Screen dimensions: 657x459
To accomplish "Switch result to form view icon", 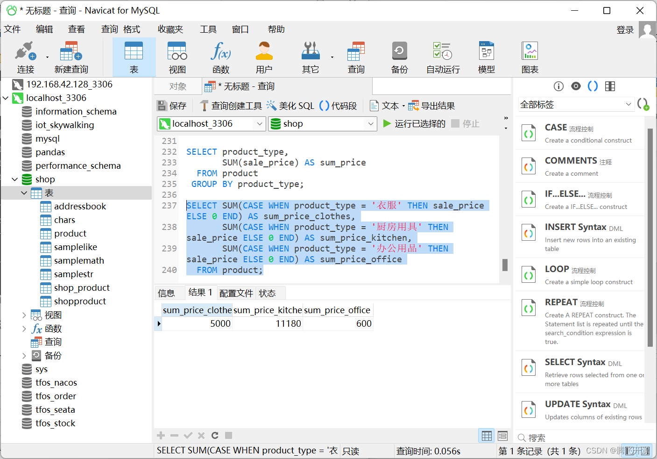I will [x=502, y=436].
